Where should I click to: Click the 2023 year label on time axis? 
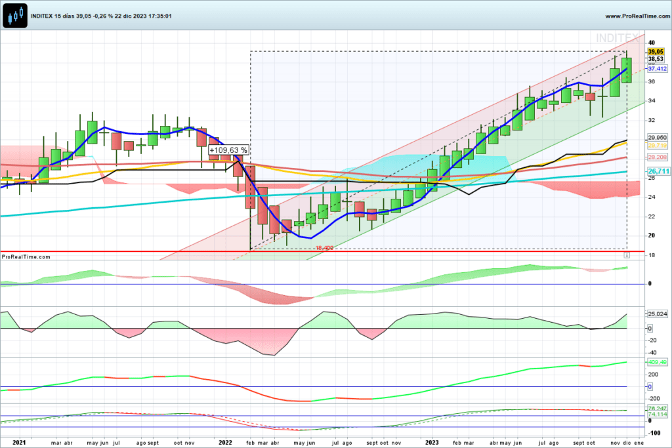point(432,443)
